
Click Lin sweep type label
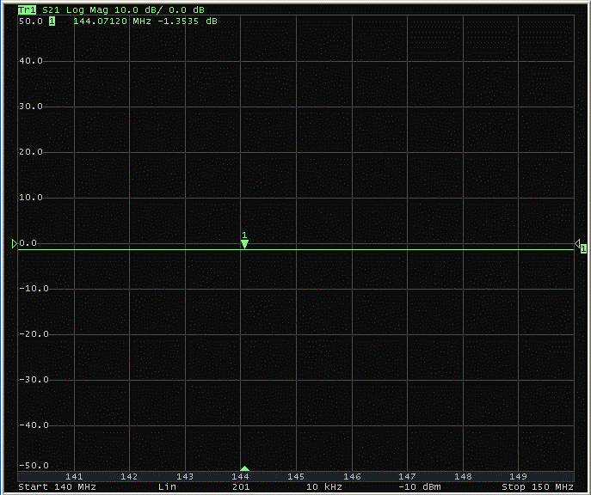coord(167,486)
